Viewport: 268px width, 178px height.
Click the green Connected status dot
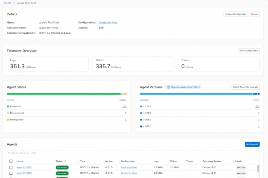coord(8,106)
